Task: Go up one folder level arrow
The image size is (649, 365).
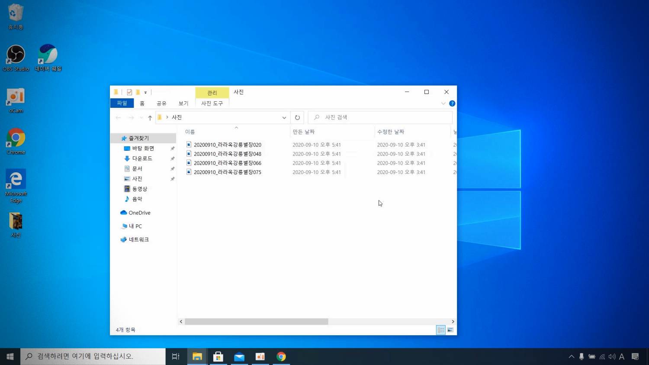Action: (150, 118)
